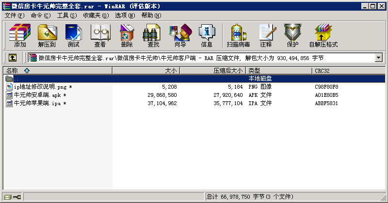Click the 解压到 (Extract To) icon
The image size is (388, 203).
47,36
